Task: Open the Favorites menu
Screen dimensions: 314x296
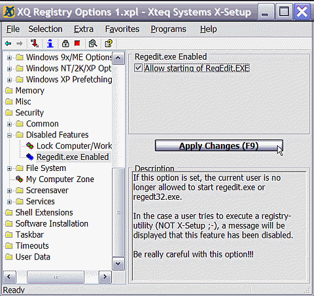Action: [122, 29]
